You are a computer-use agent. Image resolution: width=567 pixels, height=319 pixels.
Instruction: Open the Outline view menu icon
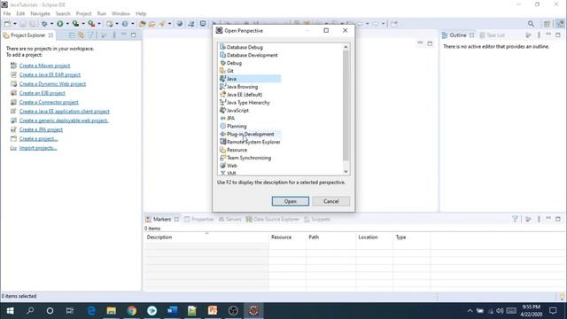click(x=540, y=35)
